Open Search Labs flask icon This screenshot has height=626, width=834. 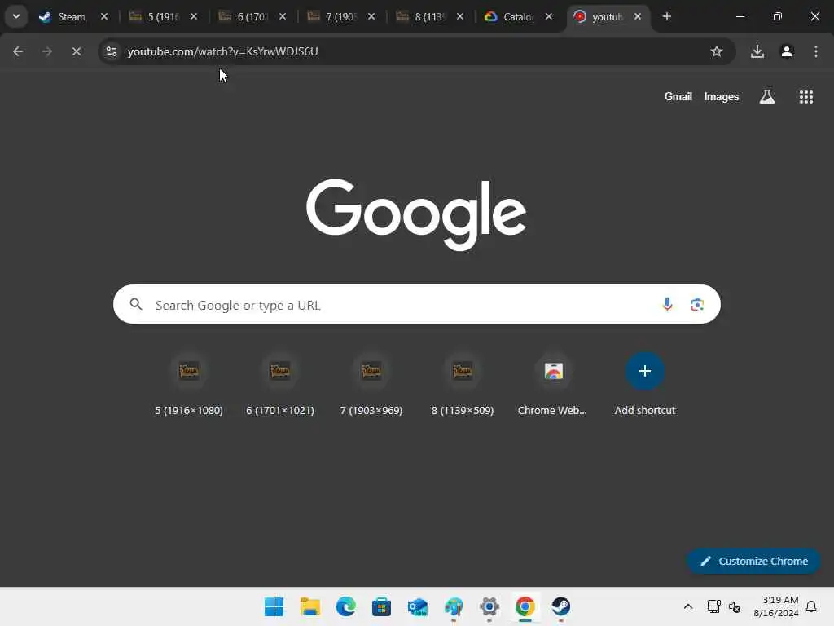pyautogui.click(x=767, y=97)
